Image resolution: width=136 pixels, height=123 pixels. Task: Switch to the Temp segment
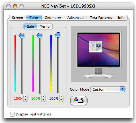[45, 26]
